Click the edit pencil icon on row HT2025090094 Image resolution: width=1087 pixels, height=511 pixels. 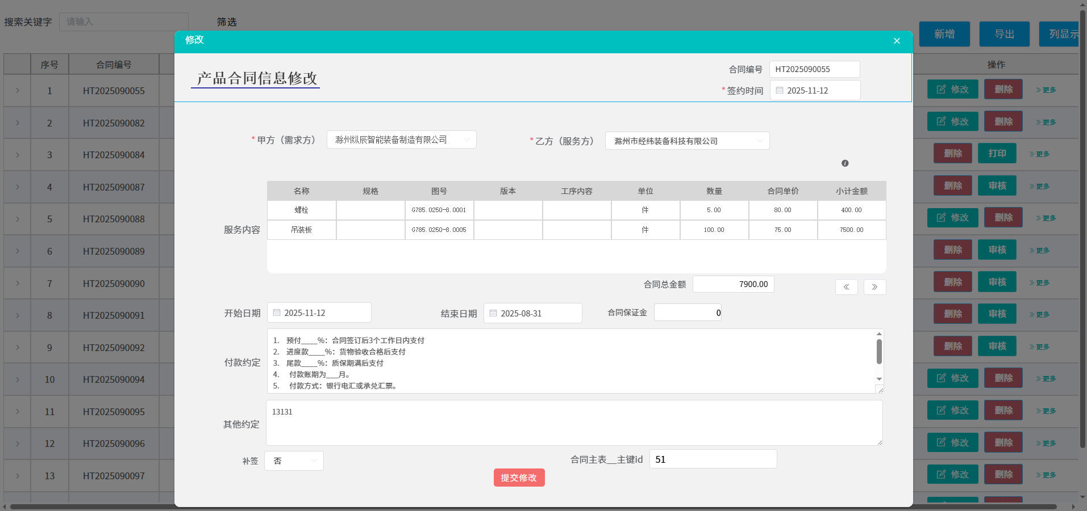tap(940, 378)
